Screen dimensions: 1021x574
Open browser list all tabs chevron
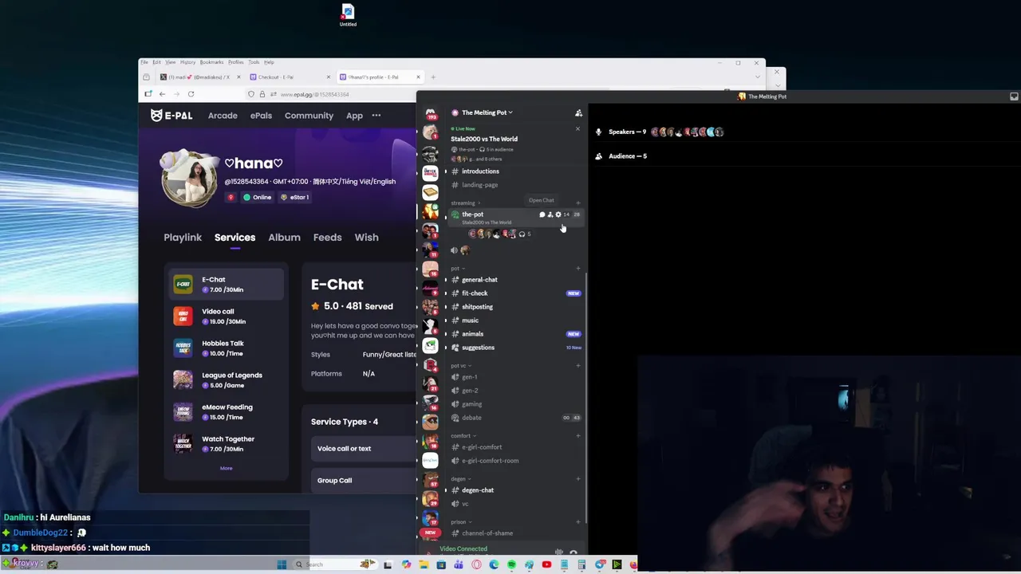[756, 77]
